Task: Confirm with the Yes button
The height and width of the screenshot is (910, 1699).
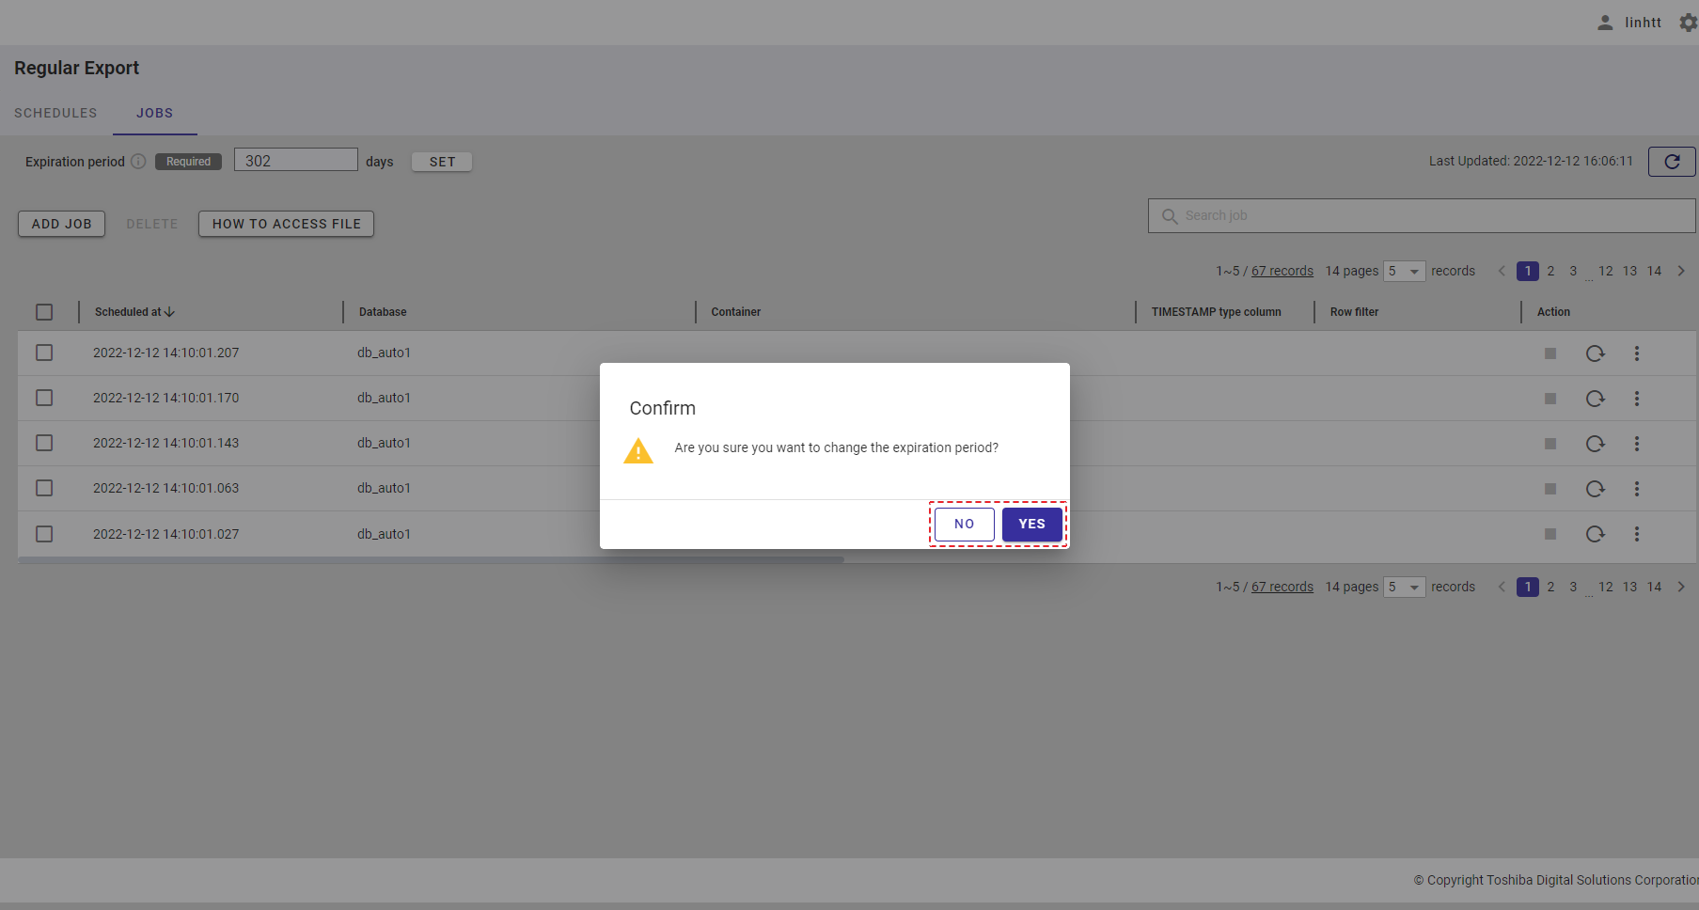Action: click(x=1031, y=525)
